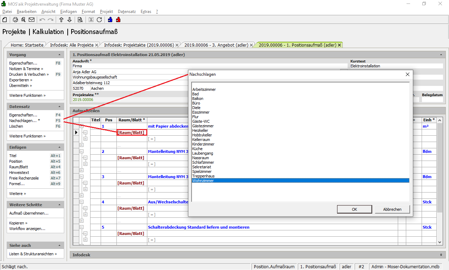Click the Abbrechen button
Image resolution: width=449 pixels, height=270 pixels.
392,209
